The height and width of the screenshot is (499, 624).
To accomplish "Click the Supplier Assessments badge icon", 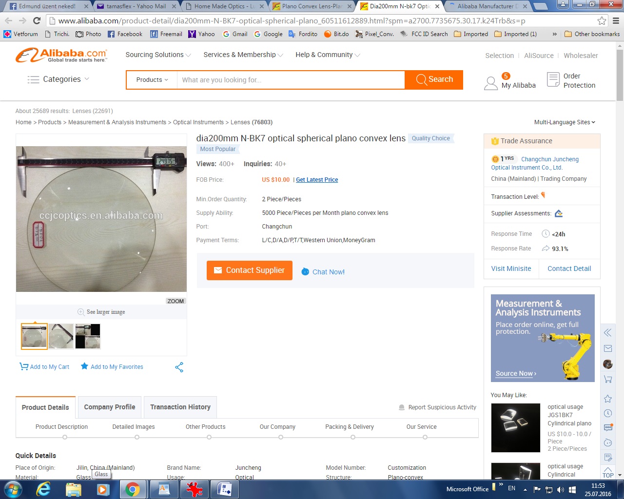I will (x=559, y=213).
